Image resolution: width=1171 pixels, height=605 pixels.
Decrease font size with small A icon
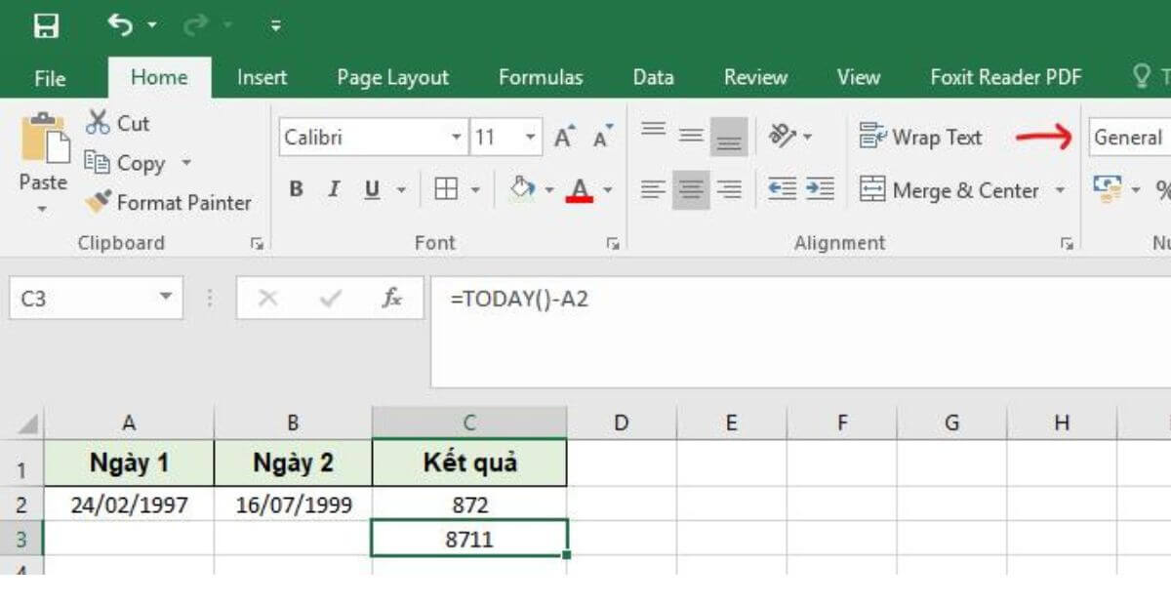click(603, 138)
